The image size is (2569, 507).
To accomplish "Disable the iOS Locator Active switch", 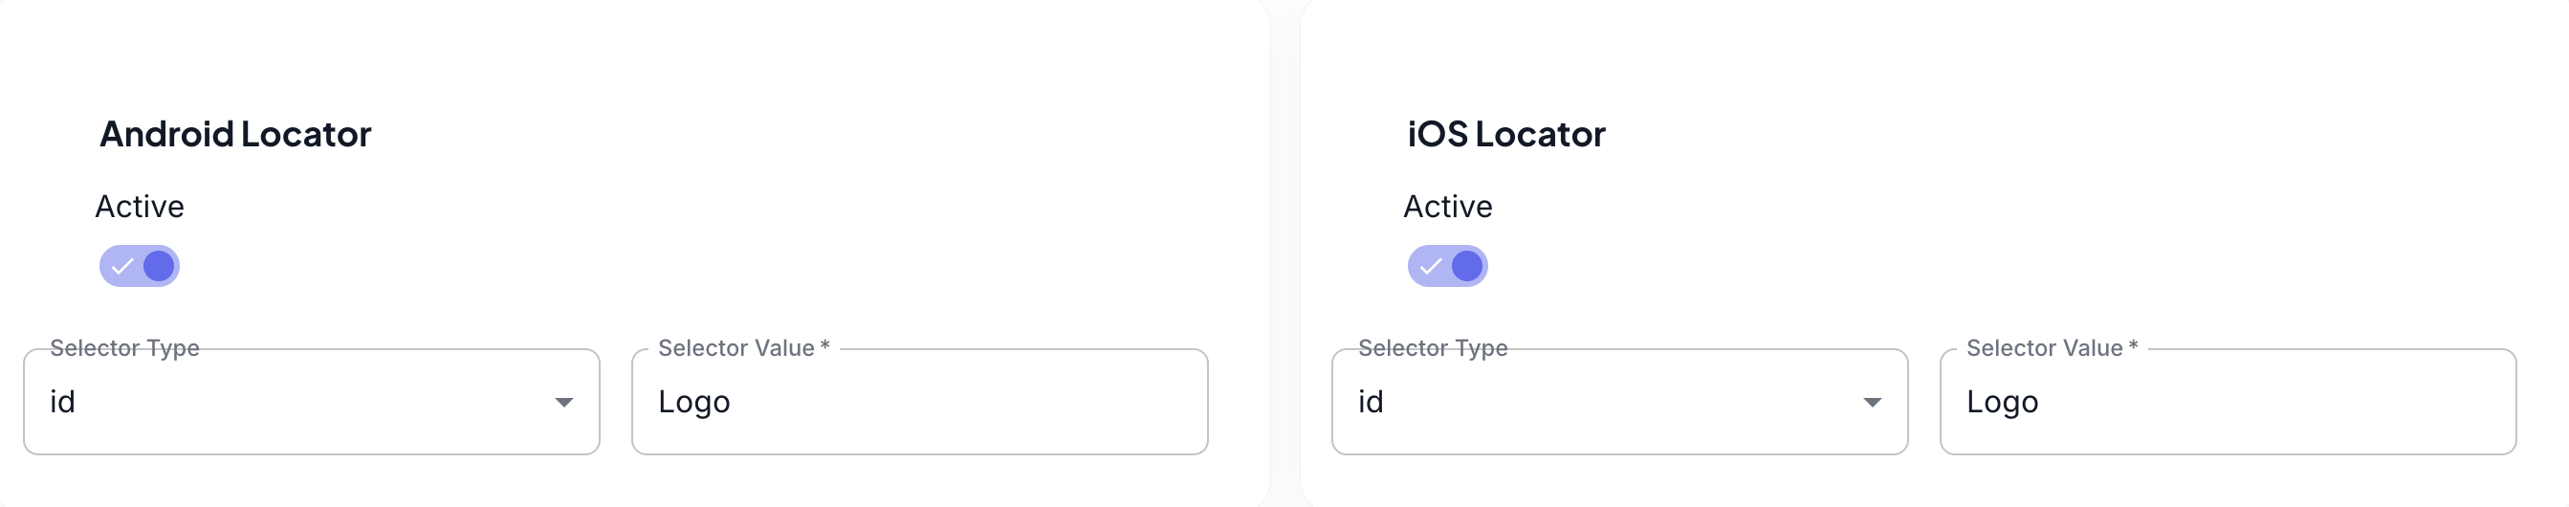I will (x=1447, y=267).
